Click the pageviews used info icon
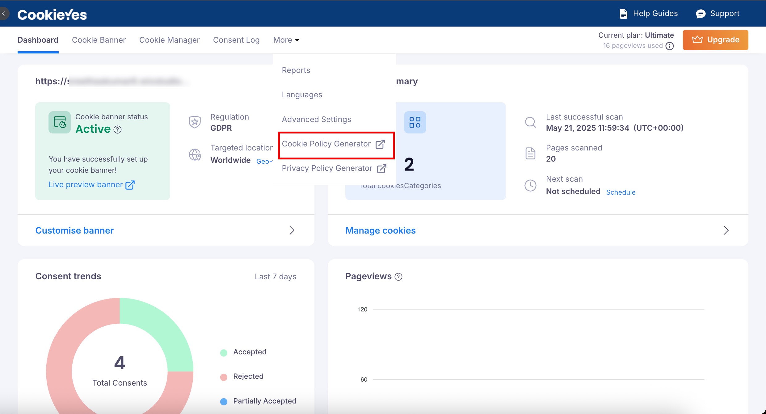 click(x=669, y=46)
